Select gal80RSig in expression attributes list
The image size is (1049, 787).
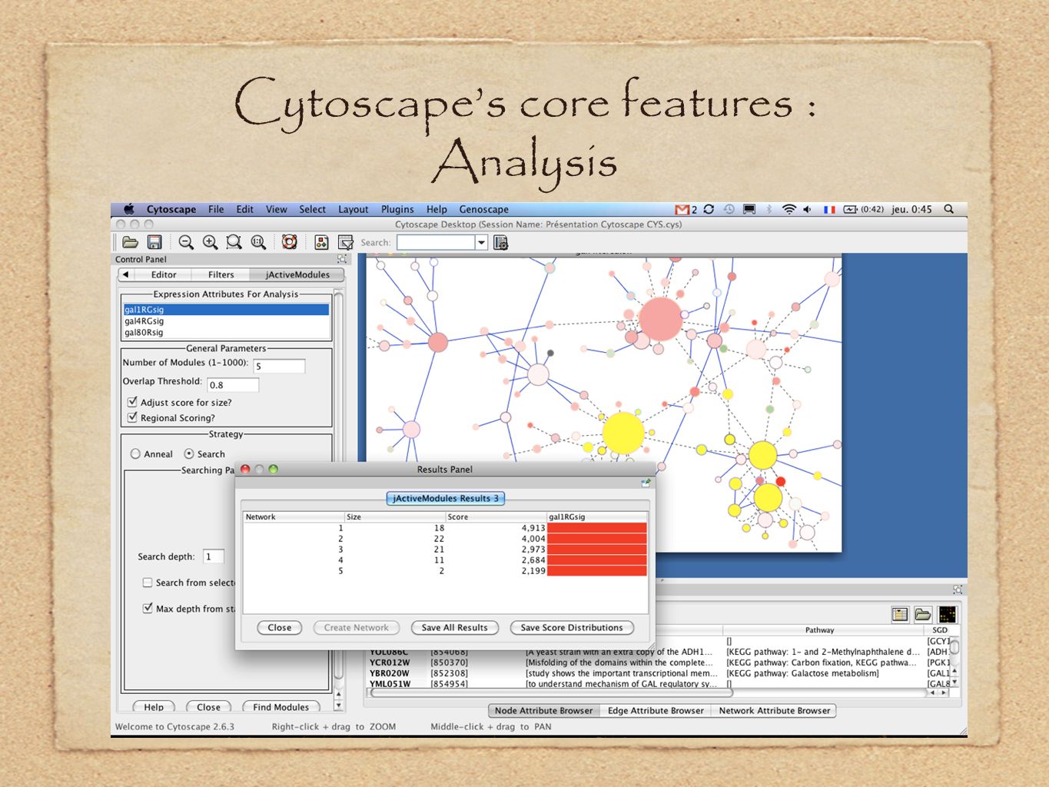[x=227, y=333]
